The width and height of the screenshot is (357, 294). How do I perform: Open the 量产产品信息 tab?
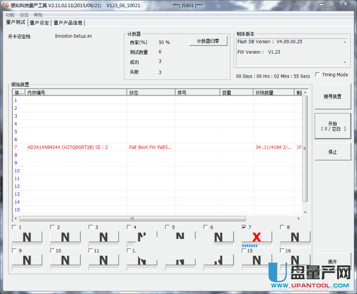click(68, 22)
